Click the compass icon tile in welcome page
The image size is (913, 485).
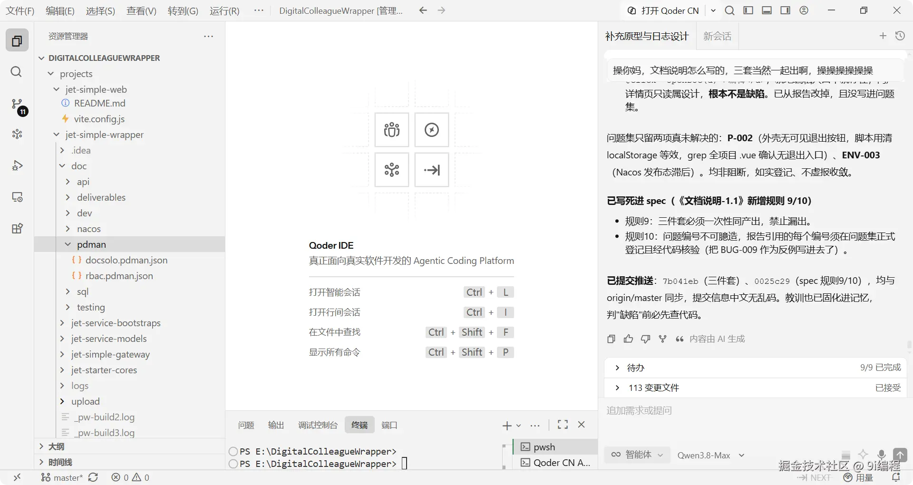(432, 130)
